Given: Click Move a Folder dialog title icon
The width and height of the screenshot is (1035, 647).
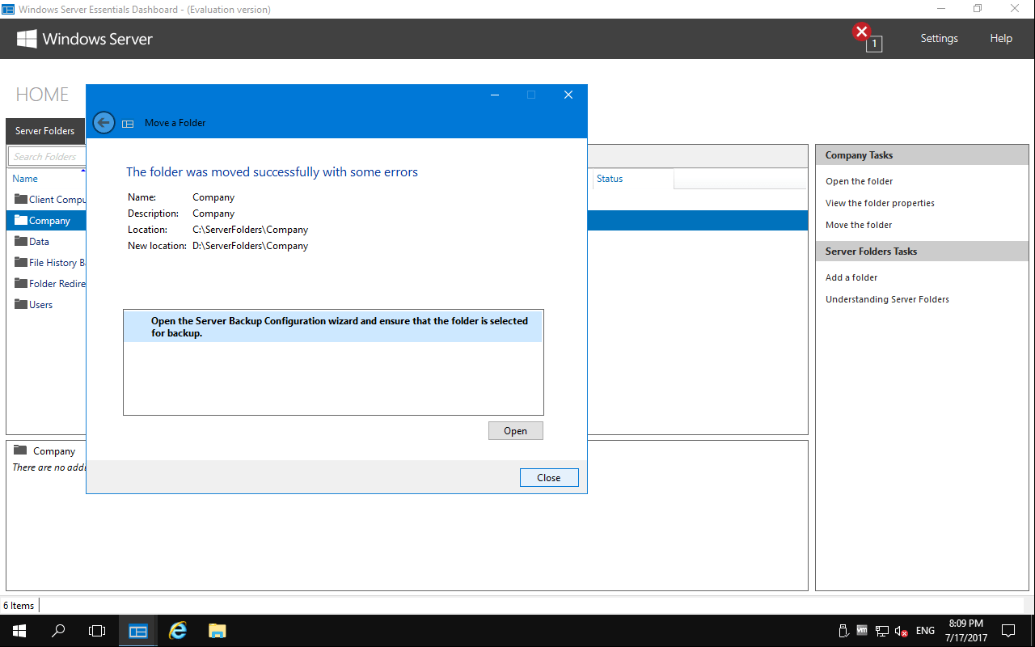Looking at the screenshot, I should [x=128, y=123].
